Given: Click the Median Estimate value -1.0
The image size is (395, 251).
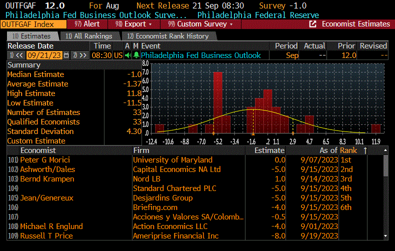Looking at the screenshot, I should click(x=134, y=74).
